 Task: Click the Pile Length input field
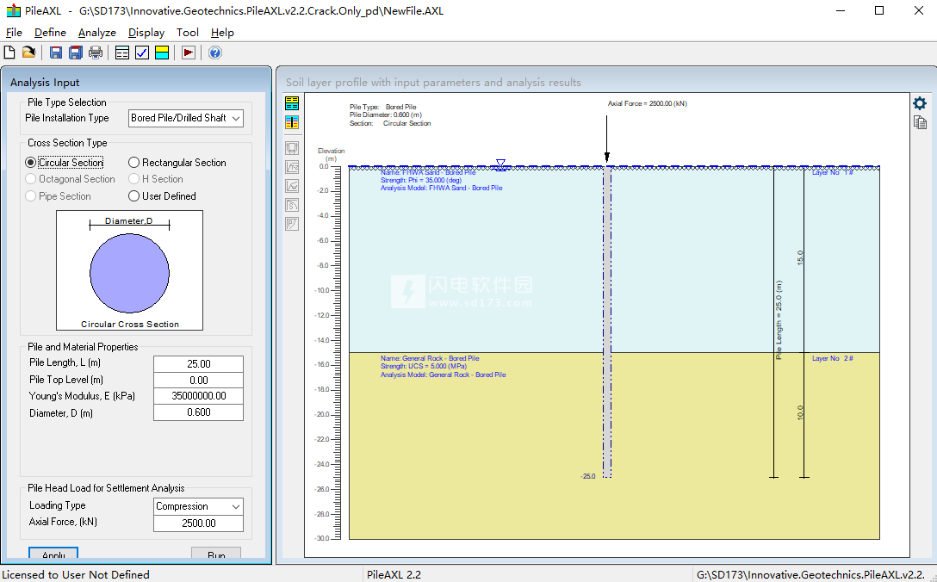pos(198,364)
